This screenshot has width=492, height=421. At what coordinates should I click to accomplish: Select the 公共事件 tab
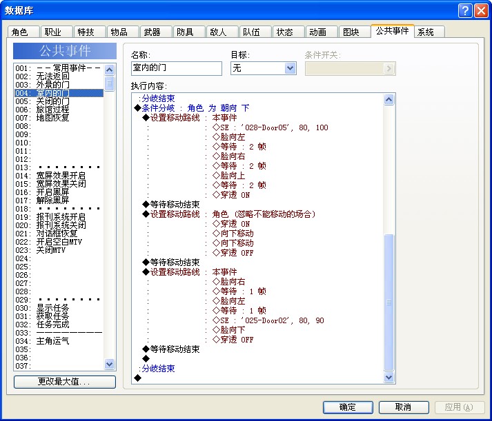[x=392, y=31]
